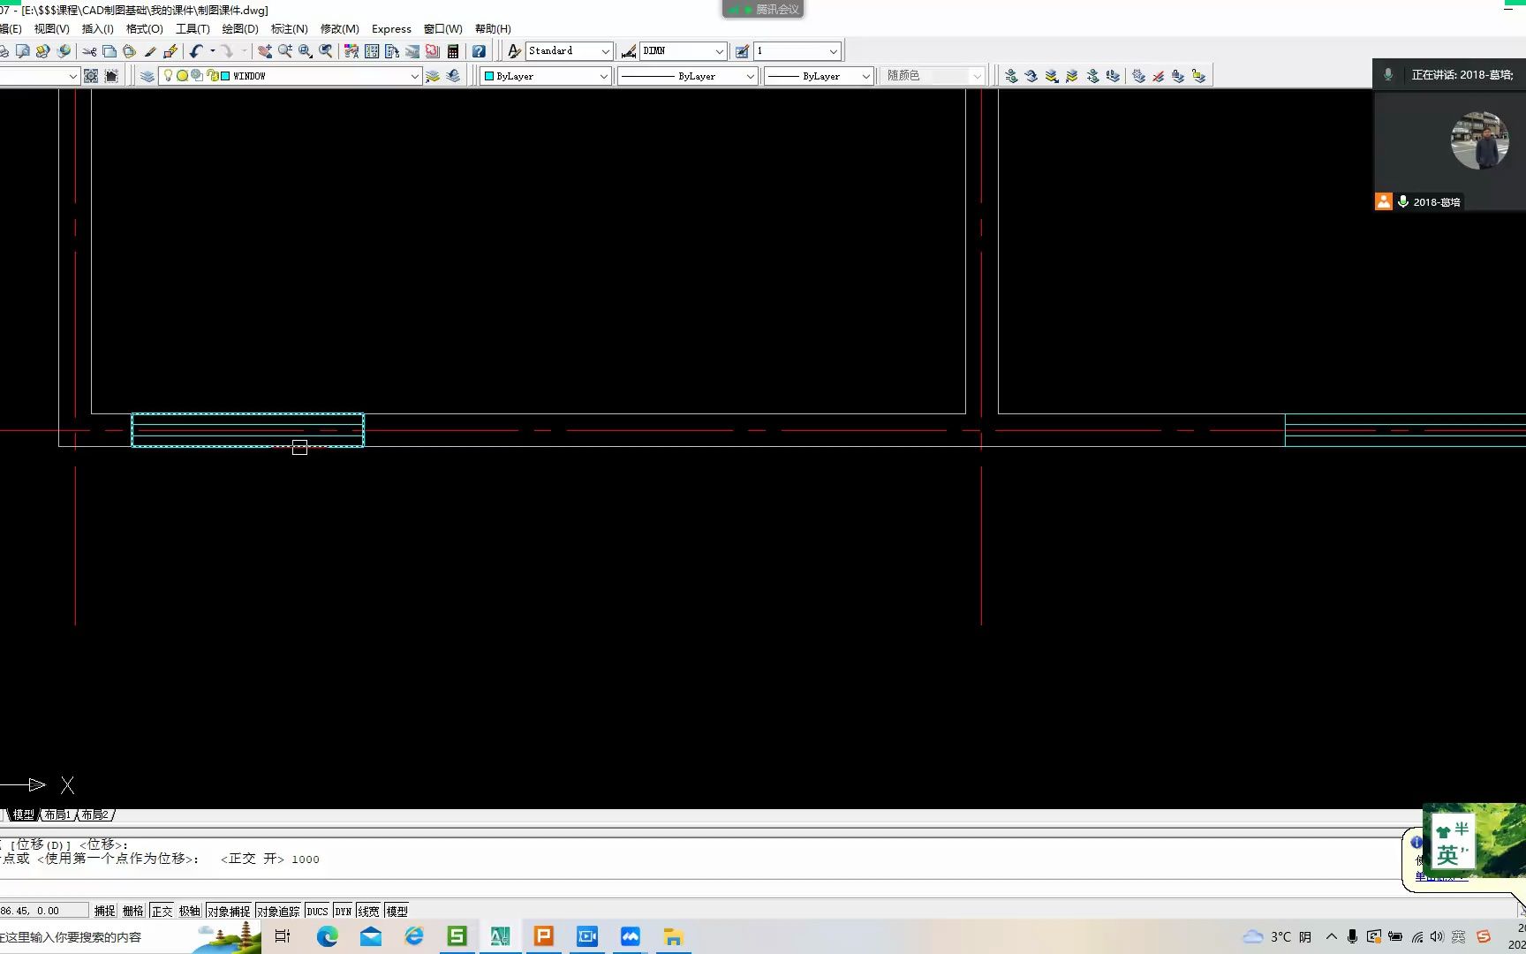Open the 格式(O) menu
Screen dimensions: 1526x954
(x=144, y=28)
